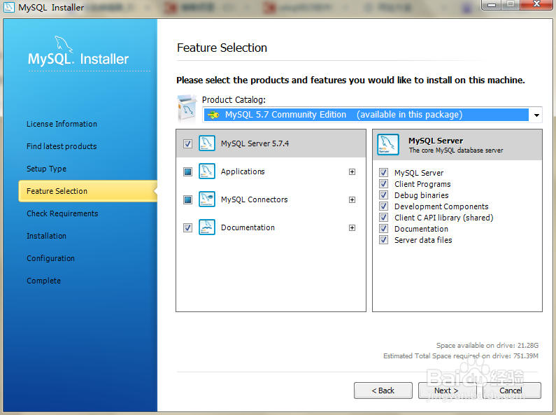Click the key icon in catalog dropdown
556x415 pixels.
tap(213, 115)
